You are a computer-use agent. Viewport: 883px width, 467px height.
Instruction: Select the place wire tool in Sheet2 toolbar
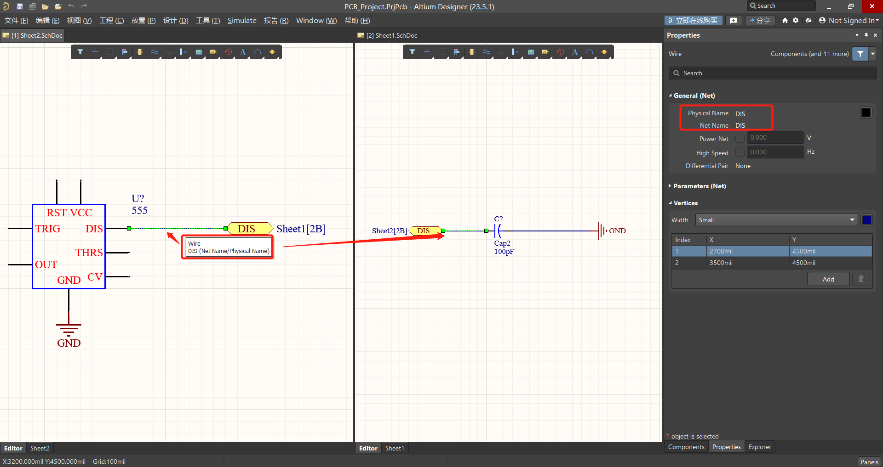click(154, 52)
